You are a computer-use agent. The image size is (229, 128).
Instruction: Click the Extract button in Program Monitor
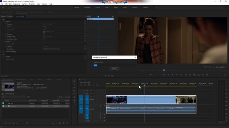coord(190,75)
